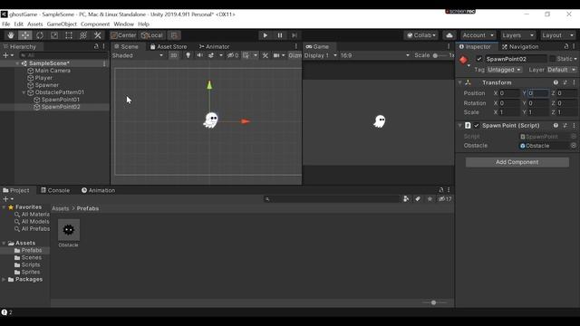Toggle the scene grid visibility icon
This screenshot has width=580, height=326.
click(246, 55)
